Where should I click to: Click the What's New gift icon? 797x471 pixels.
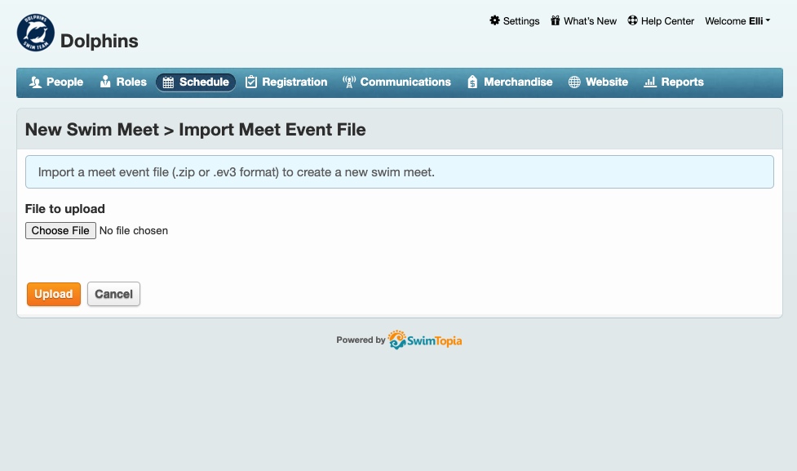pos(555,20)
